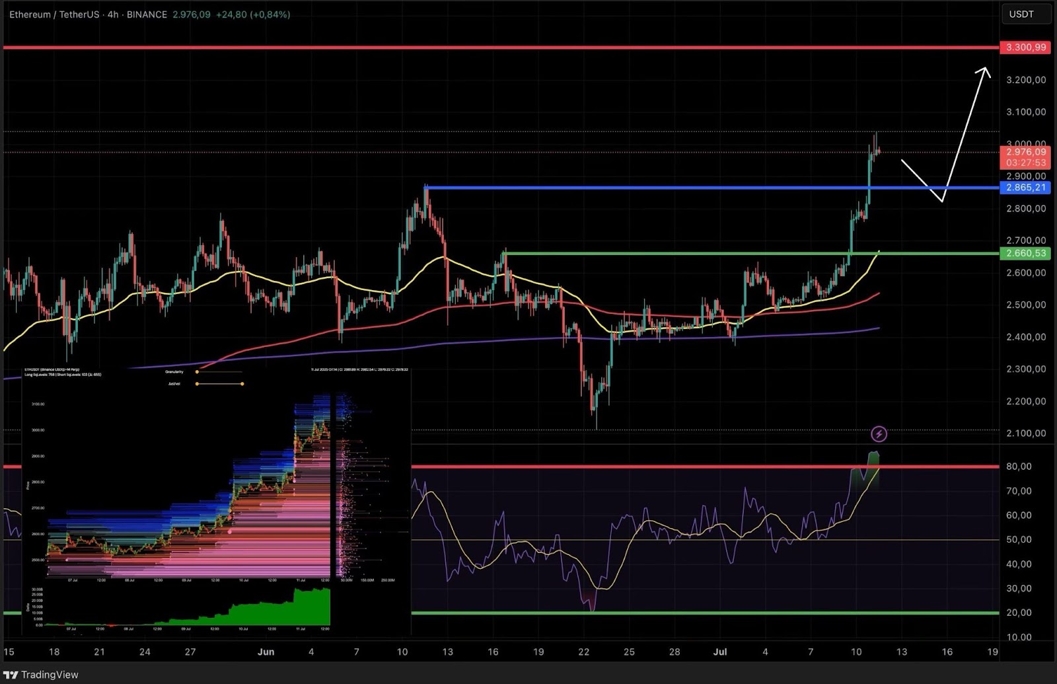Click the 27 date label on the time axis
Screen dimensions: 1057x684
coord(190,652)
